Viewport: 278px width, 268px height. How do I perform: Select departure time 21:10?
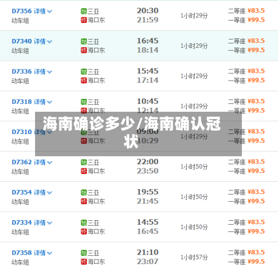tap(147, 252)
